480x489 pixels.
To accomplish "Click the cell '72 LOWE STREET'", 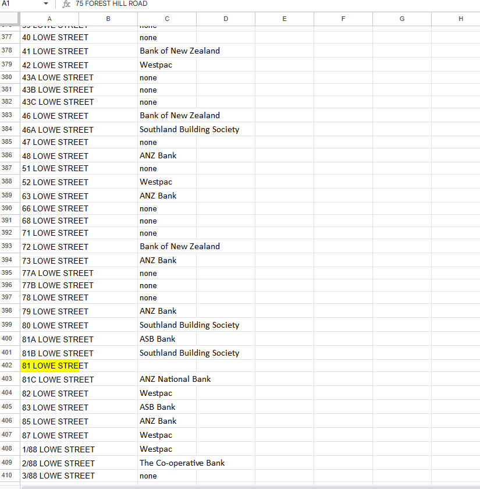I will [49, 246].
